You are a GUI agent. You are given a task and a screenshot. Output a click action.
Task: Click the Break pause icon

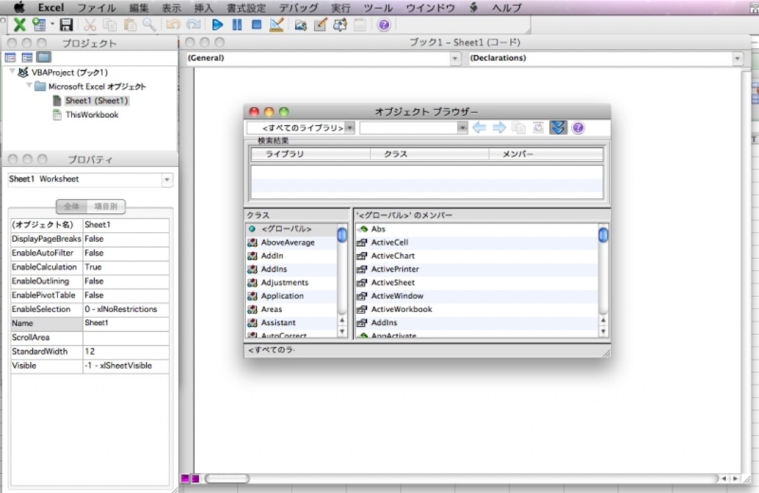237,25
